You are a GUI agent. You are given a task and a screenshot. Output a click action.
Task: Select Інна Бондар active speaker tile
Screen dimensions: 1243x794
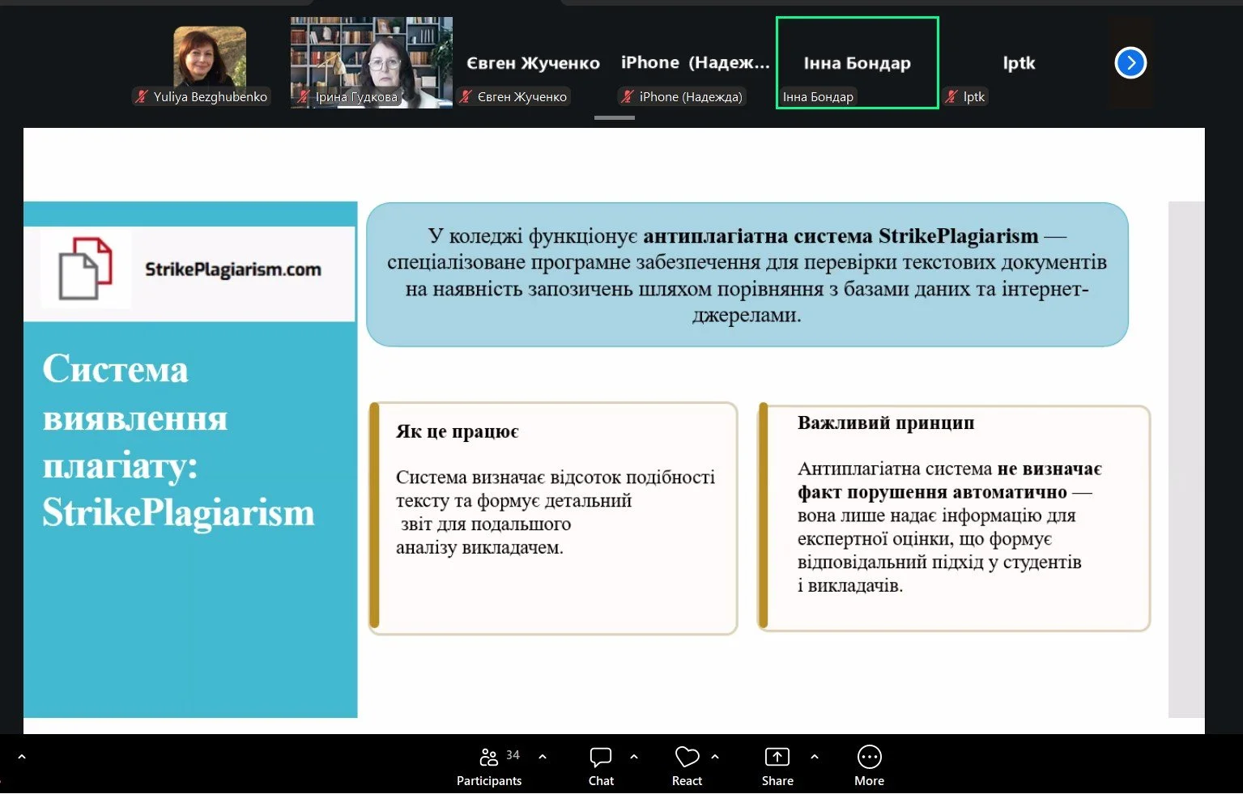[858, 62]
